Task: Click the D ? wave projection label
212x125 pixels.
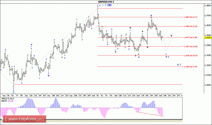Action: point(179,65)
